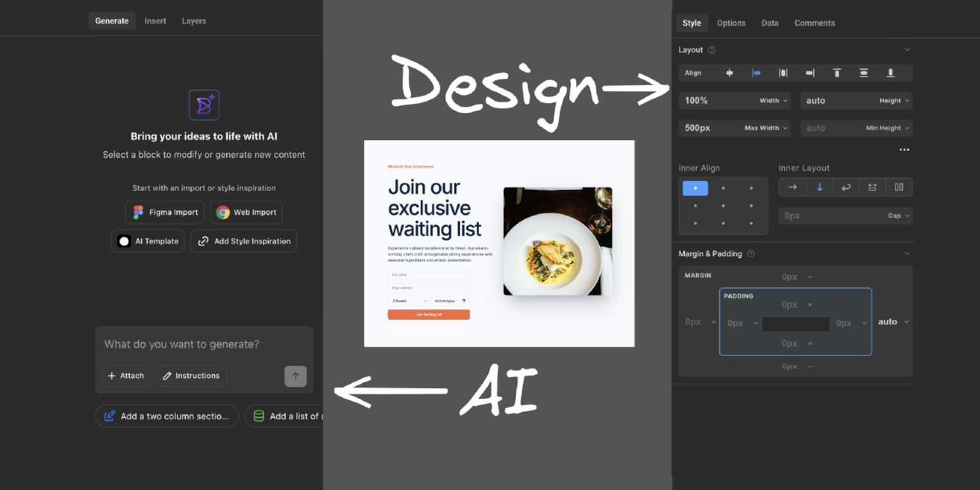Image resolution: width=980 pixels, height=490 pixels.
Task: Open the Height unit dropdown
Action: pyautogui.click(x=894, y=101)
